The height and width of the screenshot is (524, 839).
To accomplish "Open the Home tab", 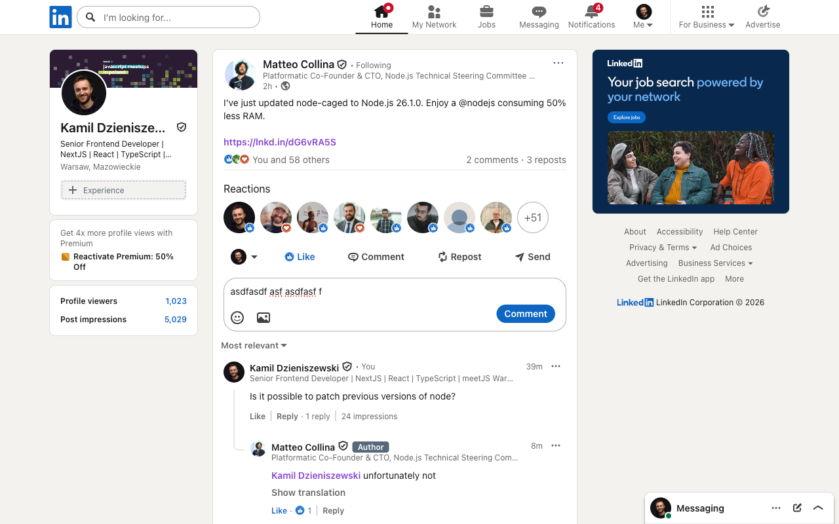I will tap(381, 17).
